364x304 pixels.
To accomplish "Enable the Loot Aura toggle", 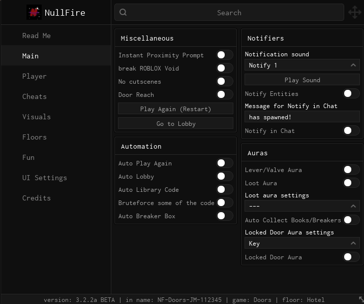I will pyautogui.click(x=351, y=183).
